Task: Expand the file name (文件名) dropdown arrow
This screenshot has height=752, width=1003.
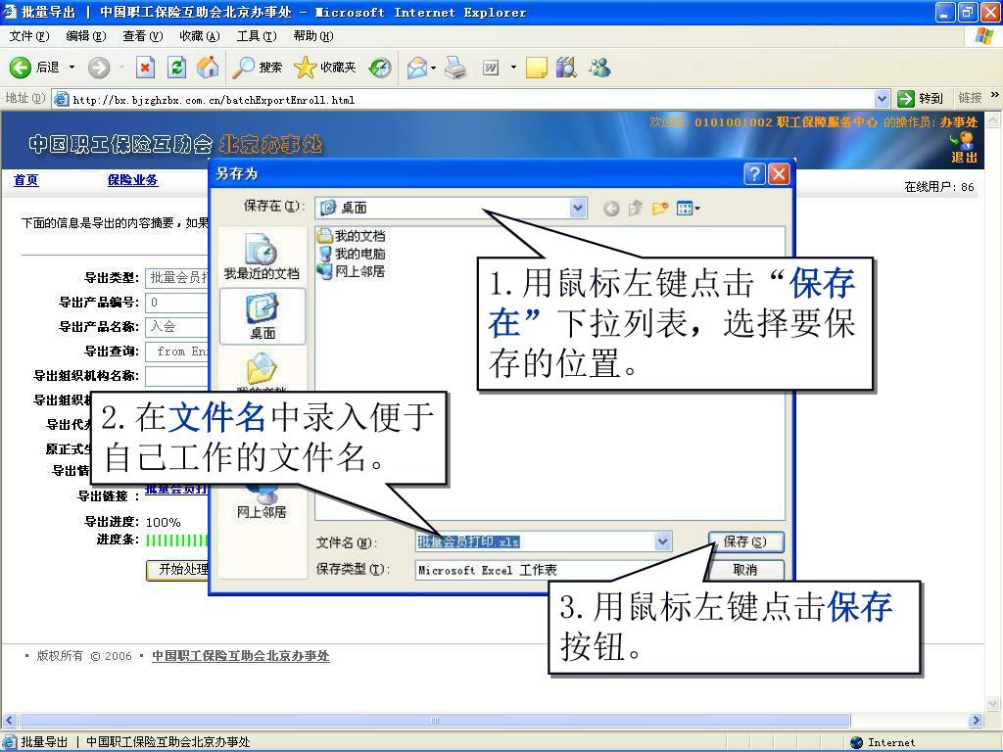Action: tap(663, 541)
